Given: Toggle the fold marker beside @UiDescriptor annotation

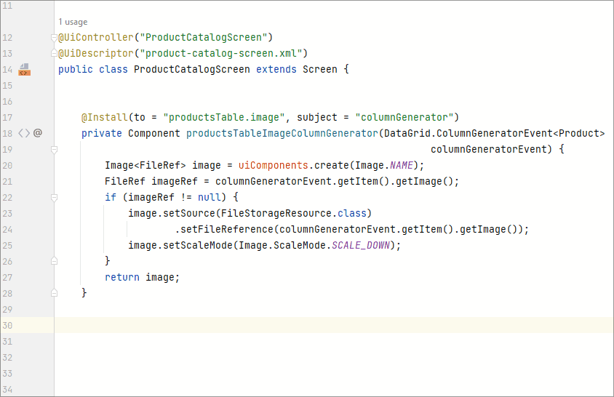Looking at the screenshot, I should (x=55, y=54).
